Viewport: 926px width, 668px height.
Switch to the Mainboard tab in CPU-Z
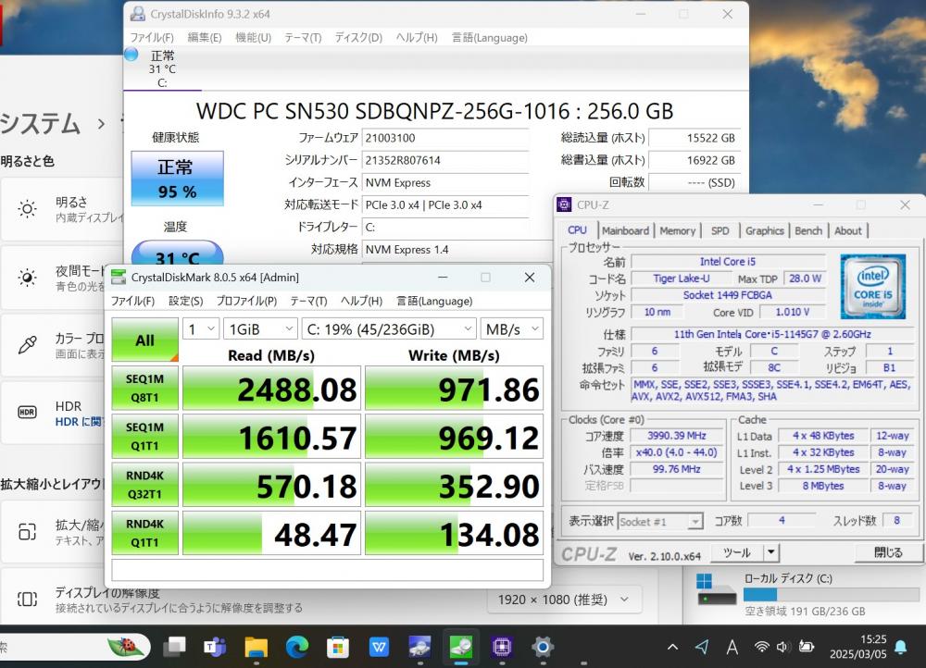625,230
